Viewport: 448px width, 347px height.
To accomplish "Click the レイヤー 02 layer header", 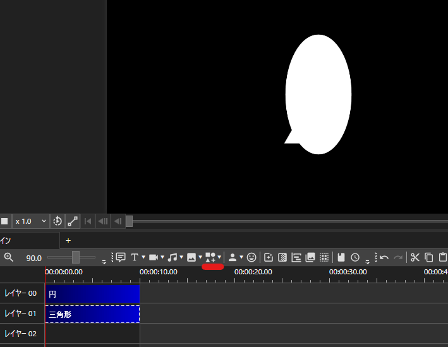I will pyautogui.click(x=21, y=334).
